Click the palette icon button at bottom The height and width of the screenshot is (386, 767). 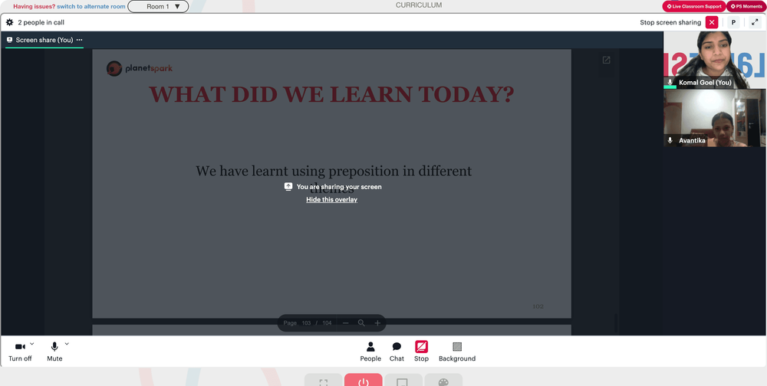[x=443, y=381]
